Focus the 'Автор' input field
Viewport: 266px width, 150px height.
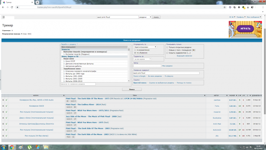point(147,66)
